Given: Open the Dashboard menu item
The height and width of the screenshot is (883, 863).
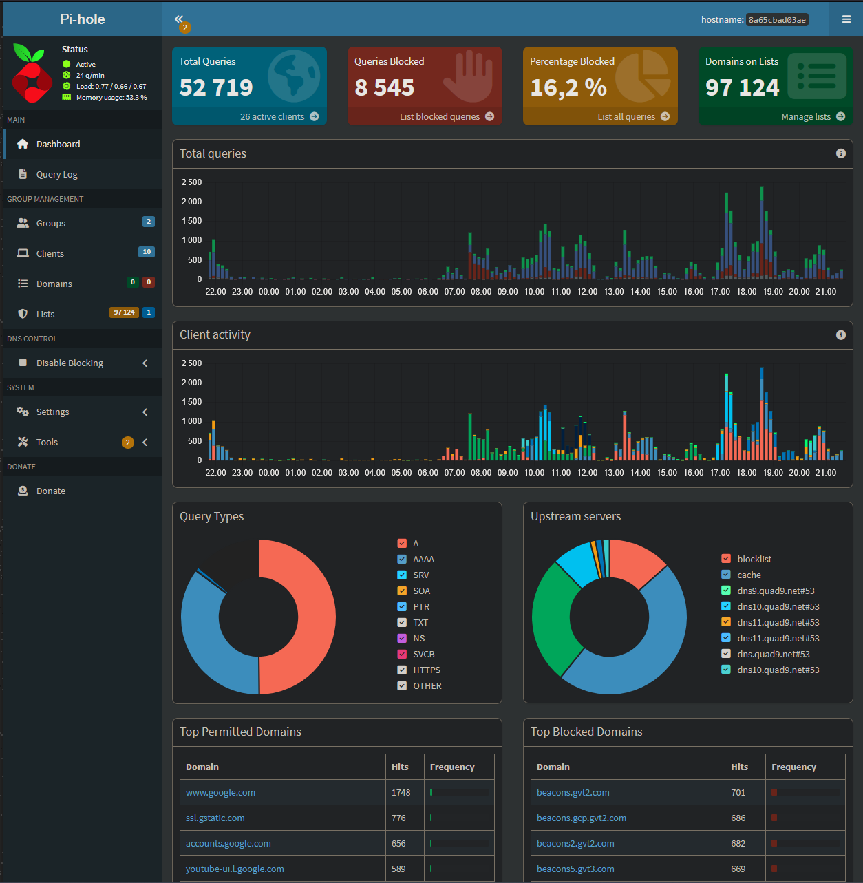Looking at the screenshot, I should 83,144.
